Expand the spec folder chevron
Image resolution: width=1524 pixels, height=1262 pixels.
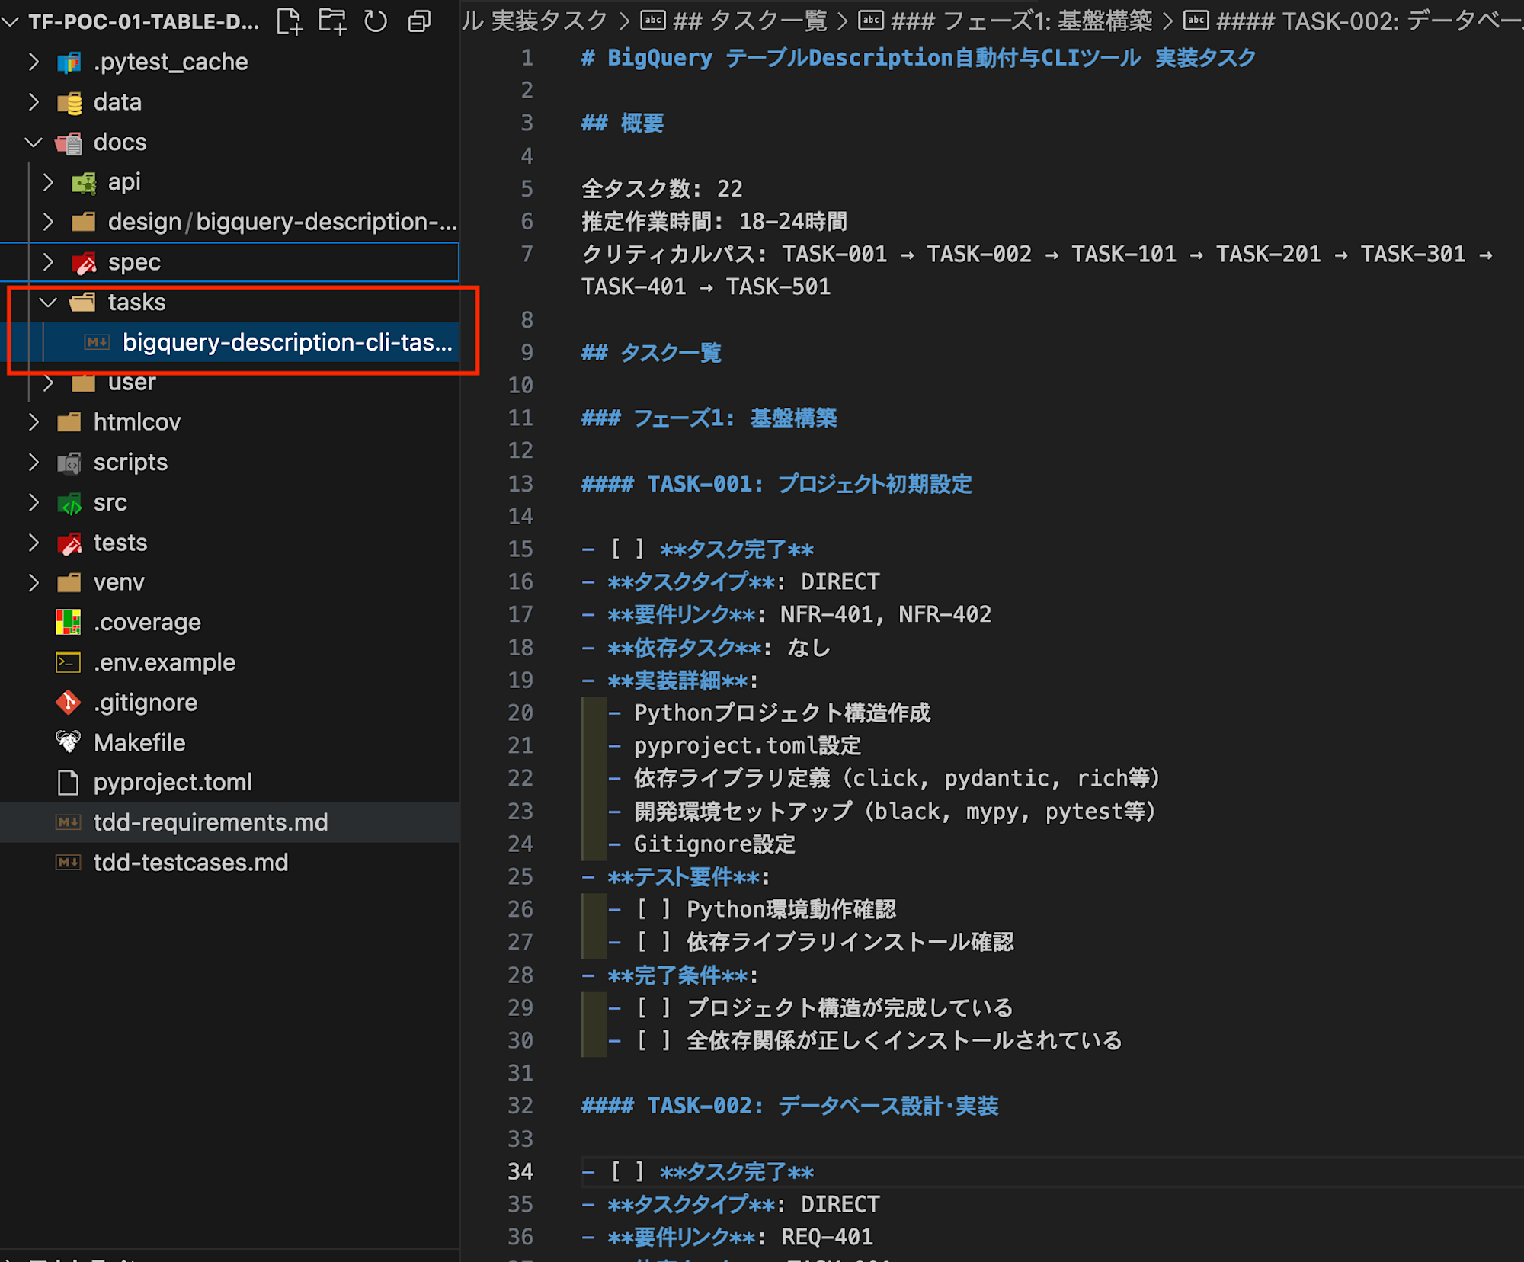click(x=49, y=263)
